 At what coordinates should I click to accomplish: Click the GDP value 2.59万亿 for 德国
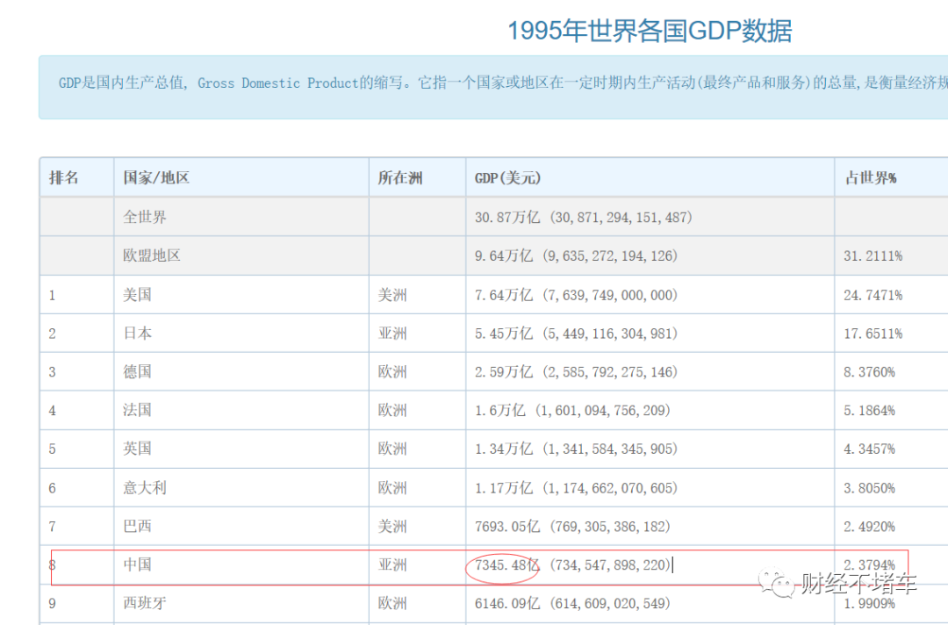[x=503, y=371]
